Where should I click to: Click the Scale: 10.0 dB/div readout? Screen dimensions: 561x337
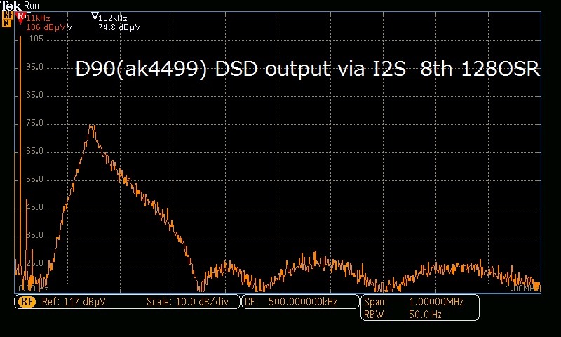(187, 302)
